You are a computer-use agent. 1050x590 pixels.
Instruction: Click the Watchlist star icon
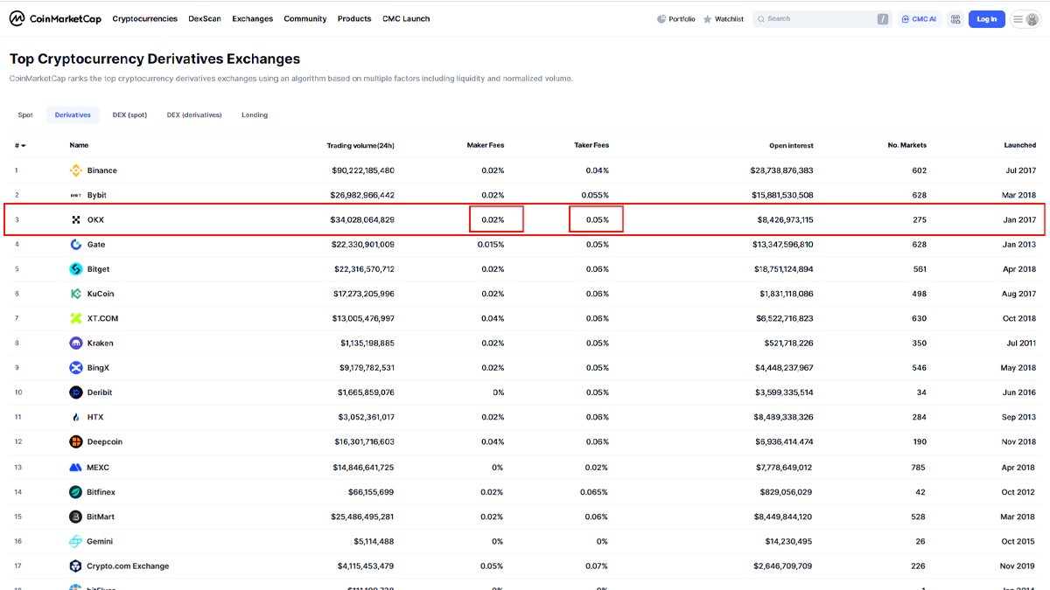point(707,19)
